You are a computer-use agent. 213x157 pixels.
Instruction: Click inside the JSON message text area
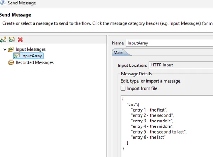coord(167,126)
